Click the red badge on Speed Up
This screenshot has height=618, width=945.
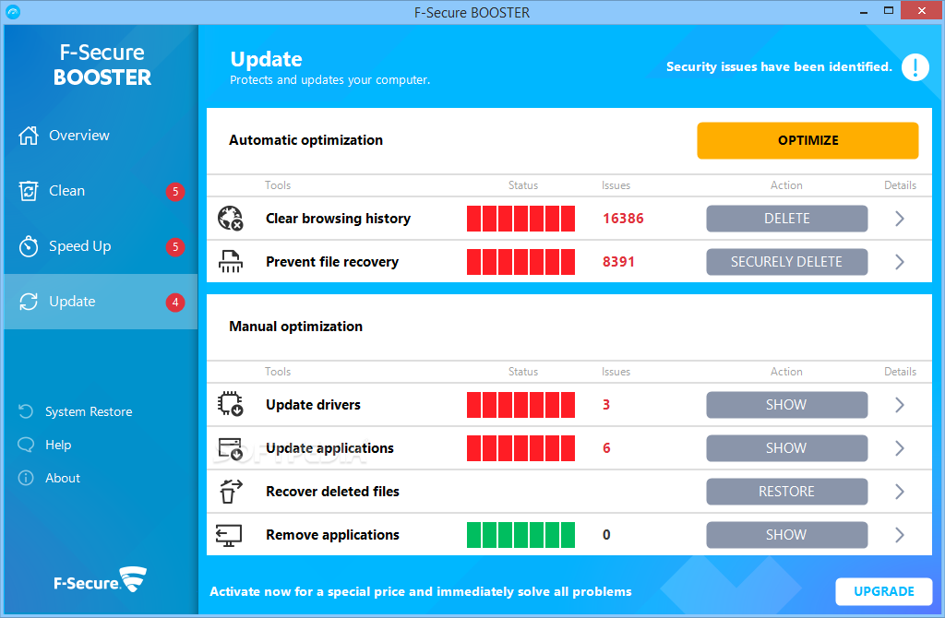(x=175, y=247)
